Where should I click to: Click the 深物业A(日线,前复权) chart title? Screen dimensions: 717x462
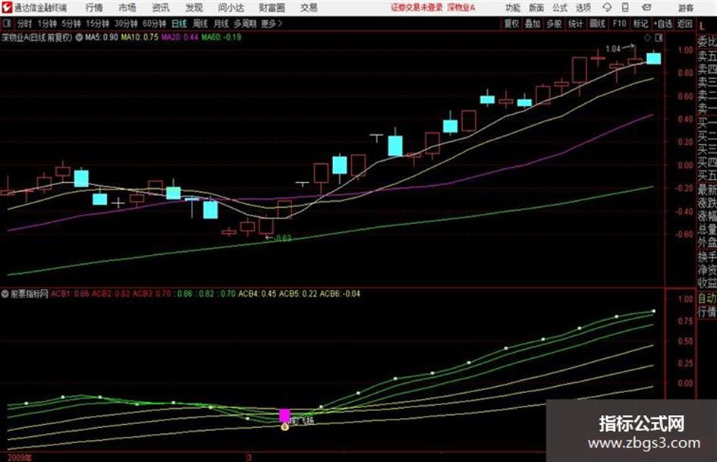37,37
